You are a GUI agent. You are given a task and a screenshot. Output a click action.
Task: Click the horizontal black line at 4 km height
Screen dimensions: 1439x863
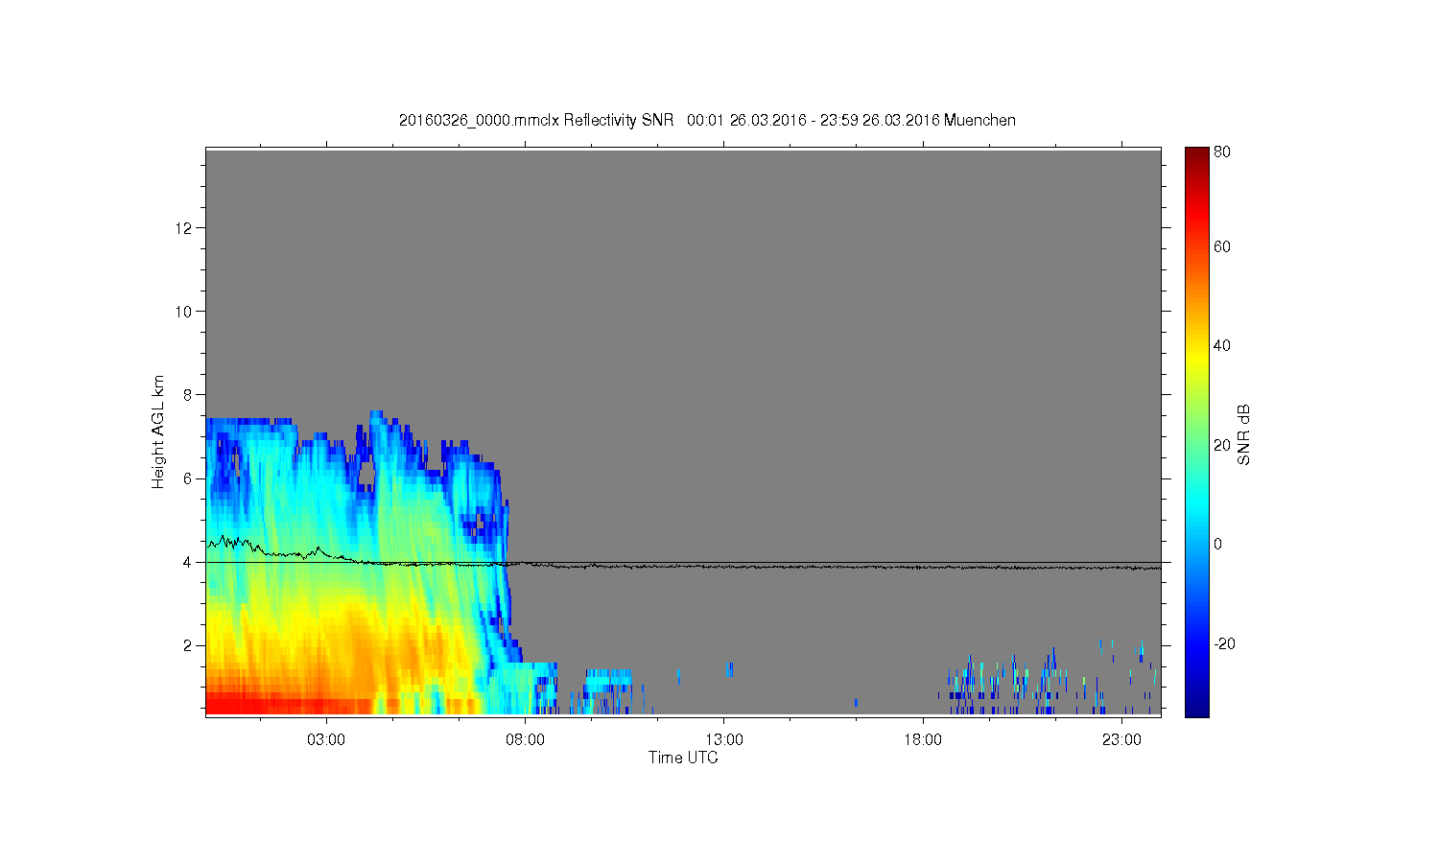point(683,562)
